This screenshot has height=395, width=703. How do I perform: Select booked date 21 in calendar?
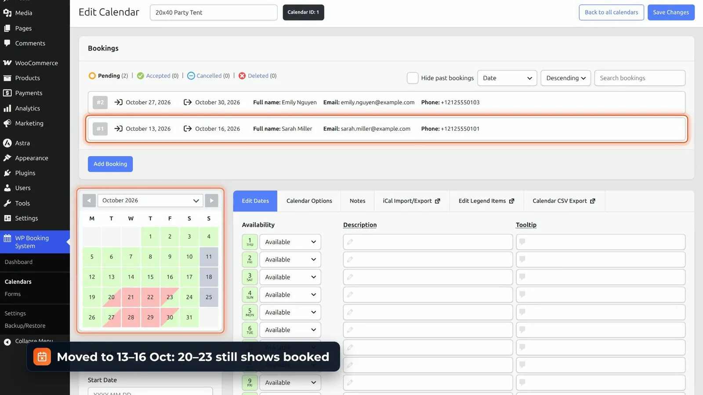click(131, 297)
